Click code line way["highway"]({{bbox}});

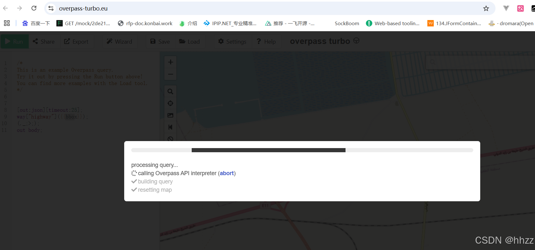52,117
